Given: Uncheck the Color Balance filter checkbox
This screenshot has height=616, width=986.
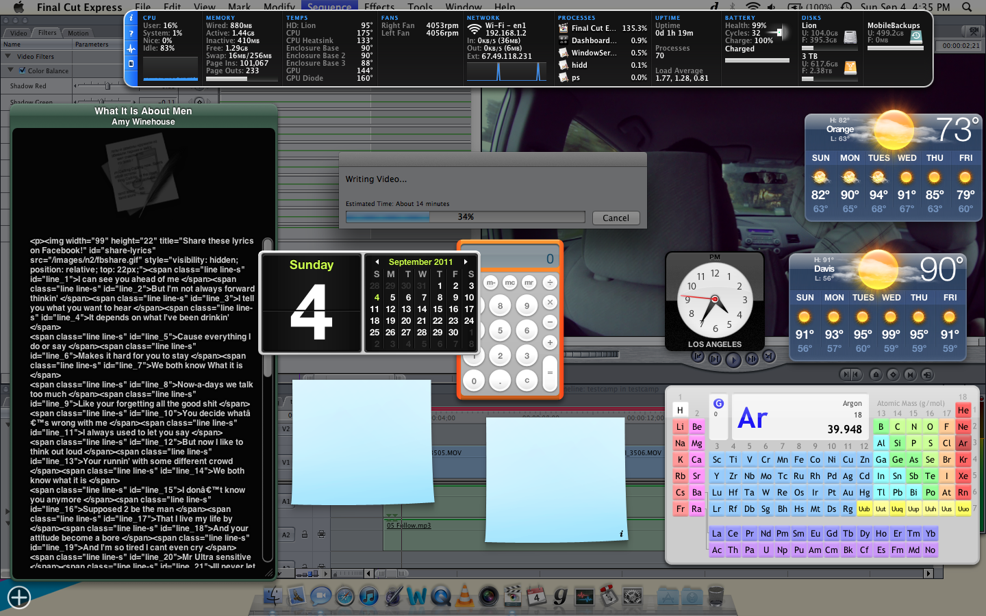Looking at the screenshot, I should coord(23,70).
